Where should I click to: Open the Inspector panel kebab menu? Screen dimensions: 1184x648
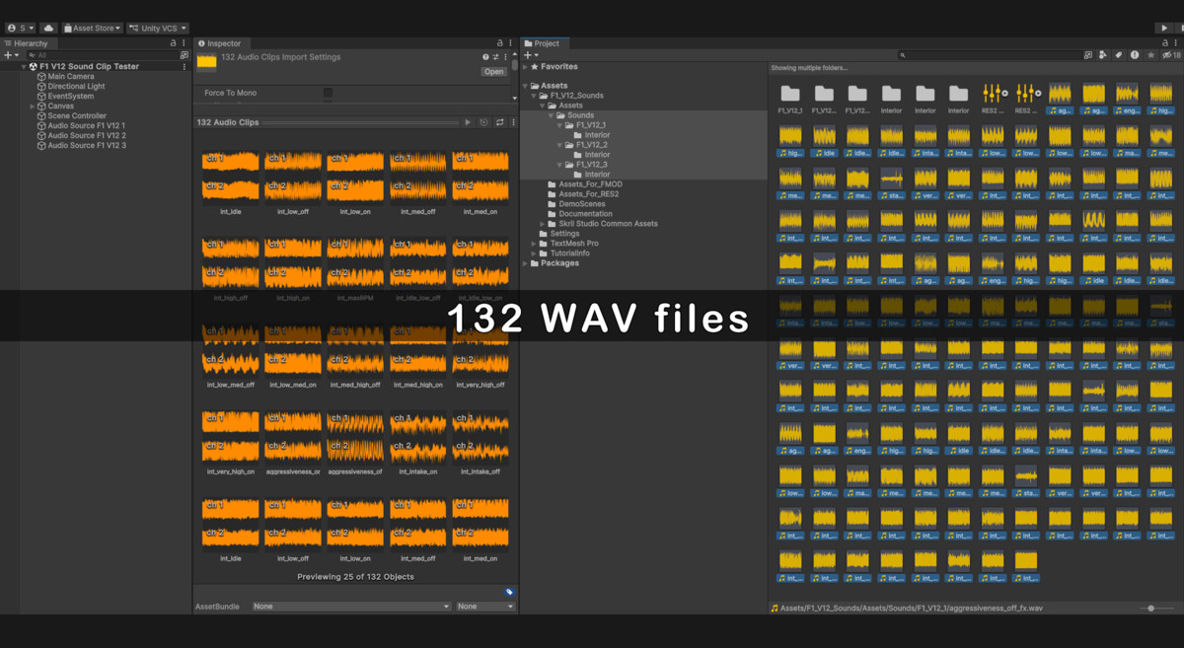pos(511,43)
